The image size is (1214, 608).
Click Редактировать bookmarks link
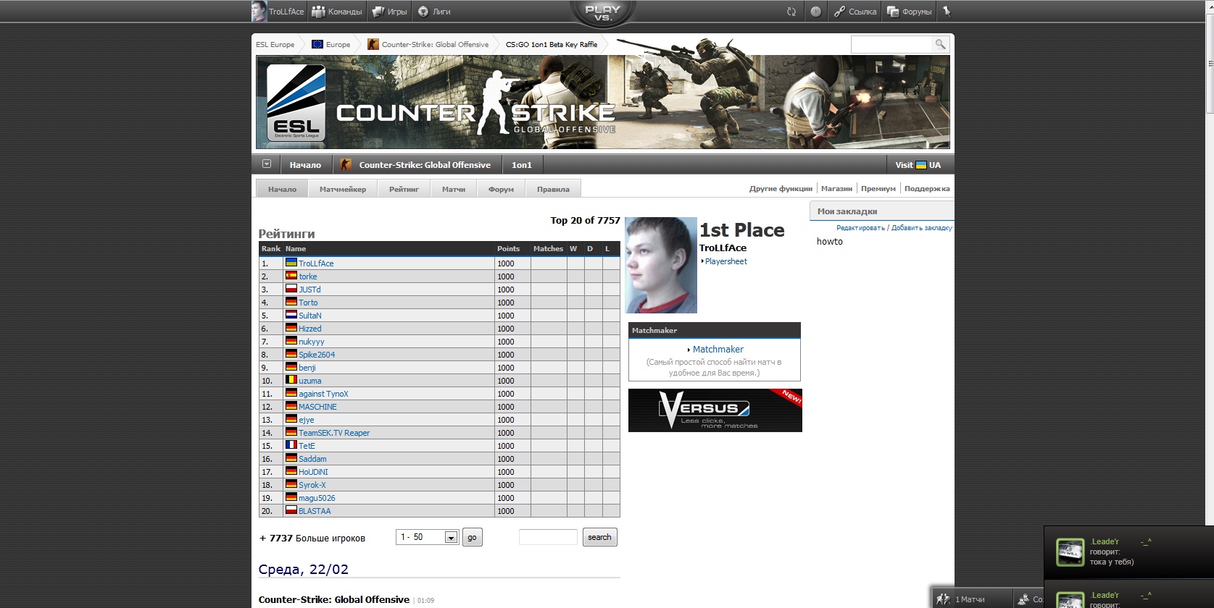tap(860, 228)
